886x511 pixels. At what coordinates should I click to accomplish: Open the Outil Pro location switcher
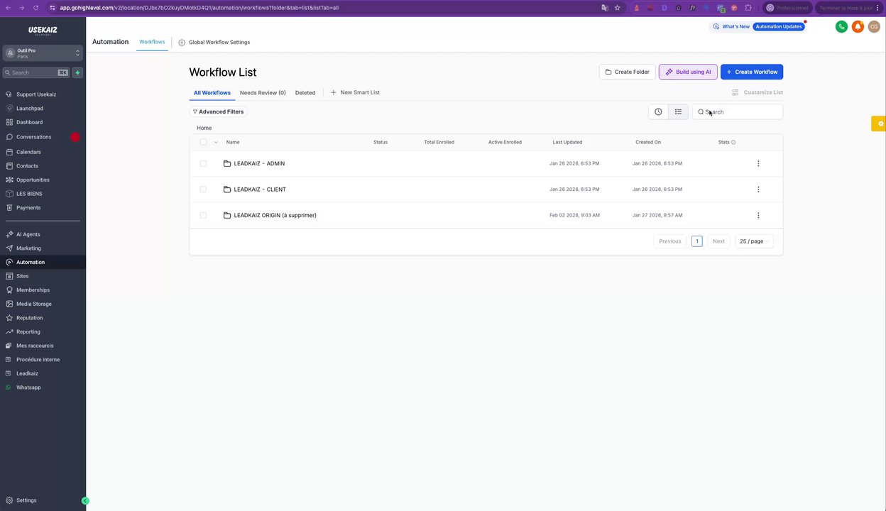point(43,53)
